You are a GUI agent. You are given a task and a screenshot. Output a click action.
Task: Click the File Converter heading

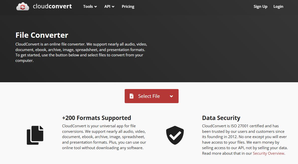point(42,35)
